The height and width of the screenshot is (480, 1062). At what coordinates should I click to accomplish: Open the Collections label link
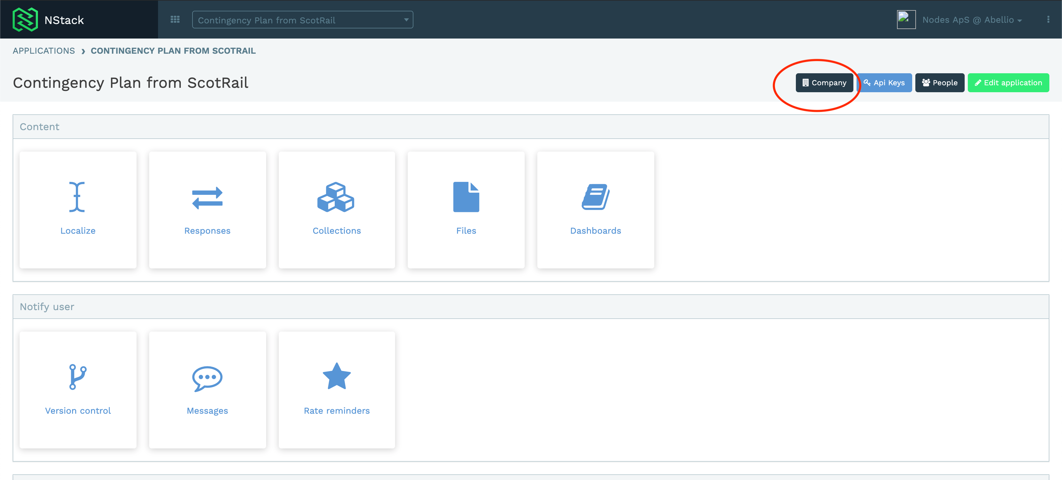[x=337, y=231]
